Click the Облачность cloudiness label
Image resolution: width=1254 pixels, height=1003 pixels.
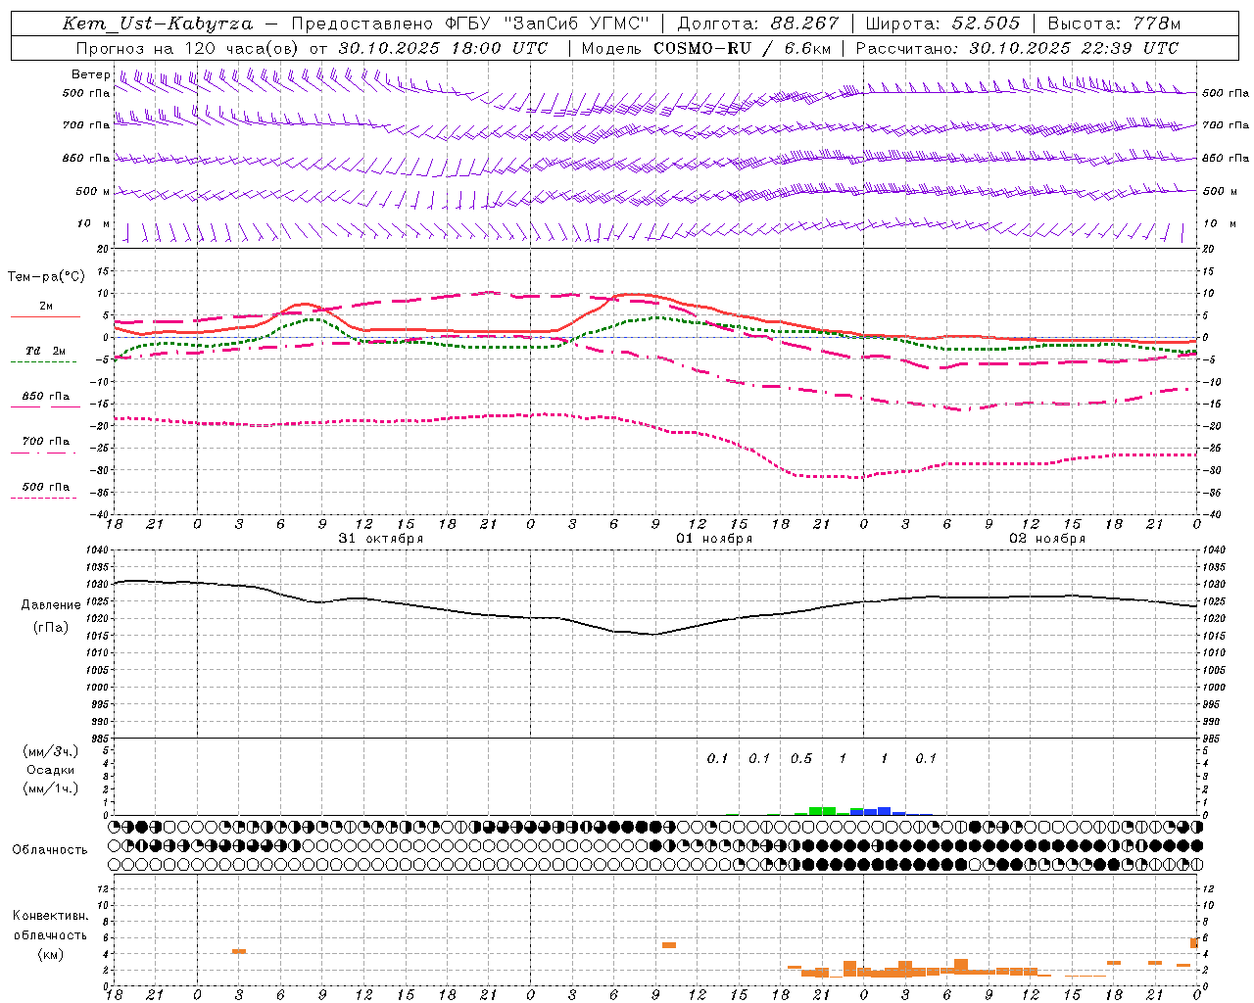click(x=50, y=850)
